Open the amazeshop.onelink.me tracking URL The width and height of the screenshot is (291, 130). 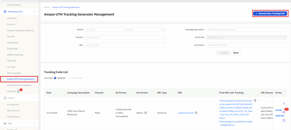[x=236, y=113]
